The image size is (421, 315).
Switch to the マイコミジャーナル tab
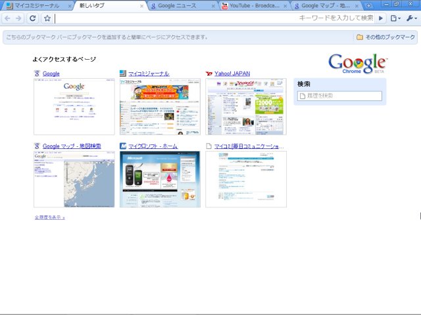coord(36,6)
